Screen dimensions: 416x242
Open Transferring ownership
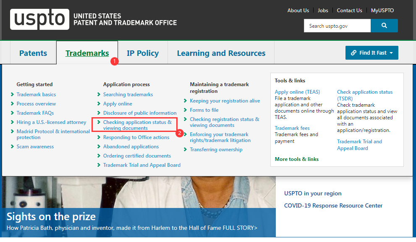pos(216,150)
